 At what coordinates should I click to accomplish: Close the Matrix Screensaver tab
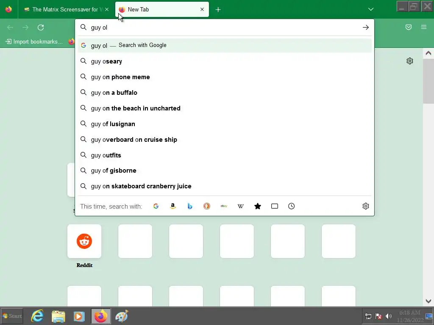pyautogui.click(x=107, y=9)
